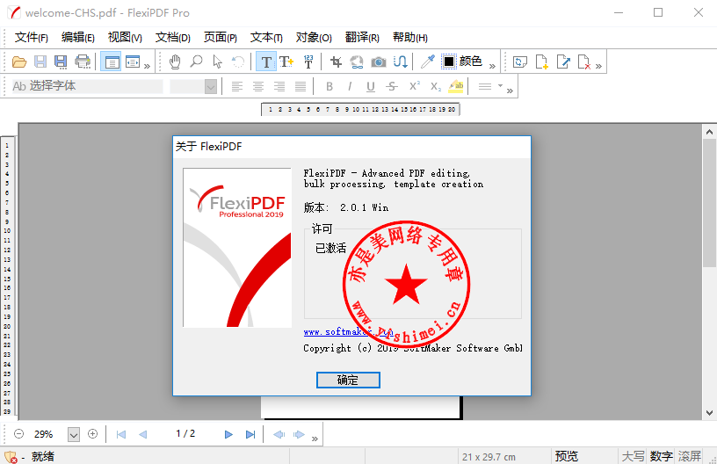Click the edit page icon
717x464 pixels.
[563, 62]
